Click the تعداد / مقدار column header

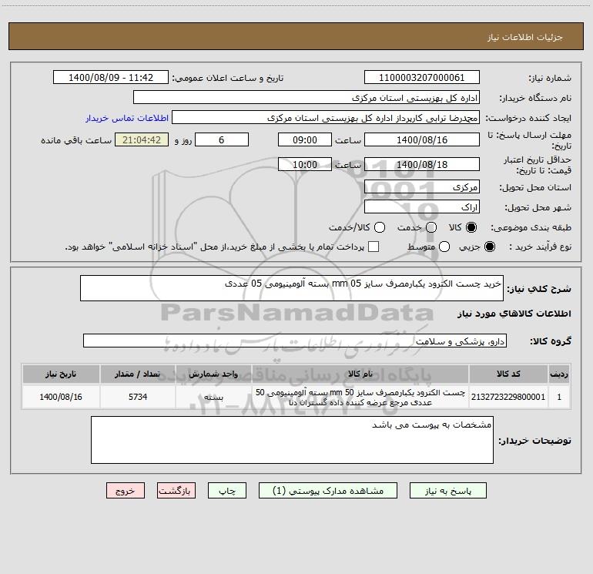point(138,374)
